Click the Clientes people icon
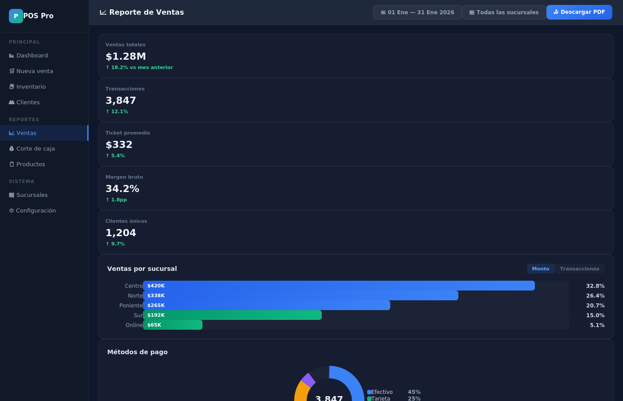Screen dimensions: 623x401 tap(12, 102)
